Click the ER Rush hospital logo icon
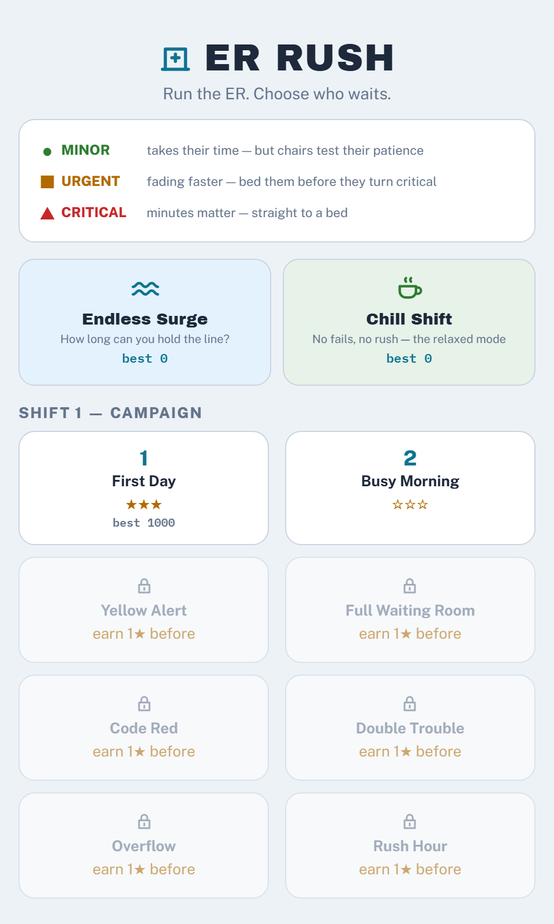554x924 pixels. pos(175,59)
